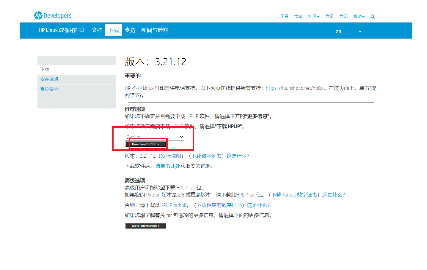Click the 推荐选项 heading text
Screen dimensions: 427x270
tap(135, 109)
